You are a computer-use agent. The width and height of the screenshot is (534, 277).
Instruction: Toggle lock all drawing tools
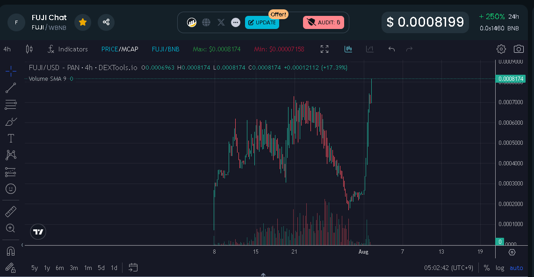click(x=11, y=268)
